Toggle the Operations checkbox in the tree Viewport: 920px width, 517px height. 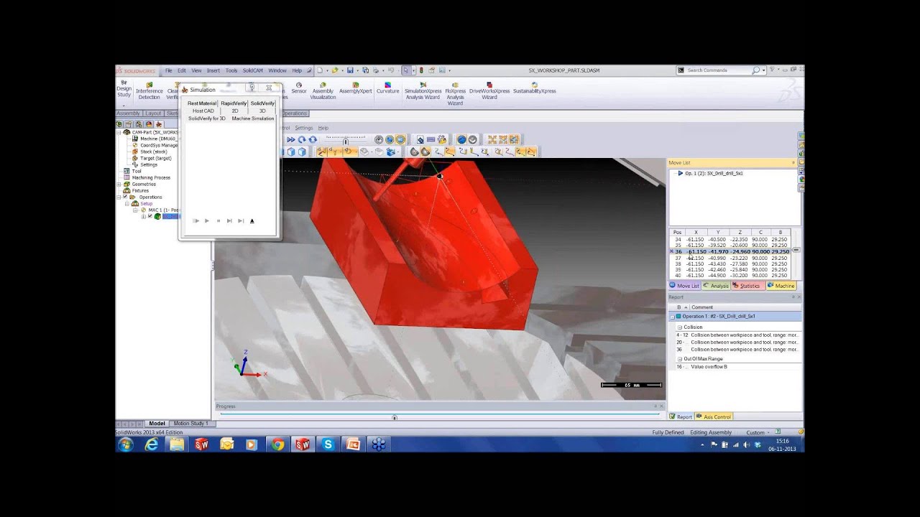[124, 197]
